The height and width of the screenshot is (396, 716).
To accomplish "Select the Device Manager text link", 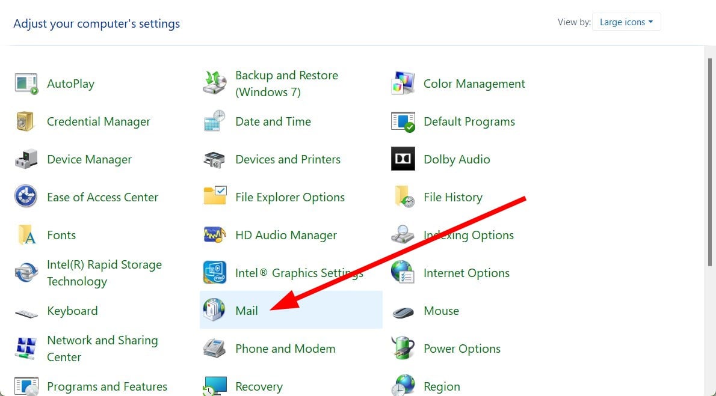I will point(90,159).
